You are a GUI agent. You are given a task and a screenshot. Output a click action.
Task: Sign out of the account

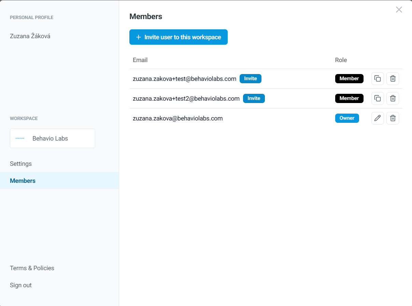(21, 285)
